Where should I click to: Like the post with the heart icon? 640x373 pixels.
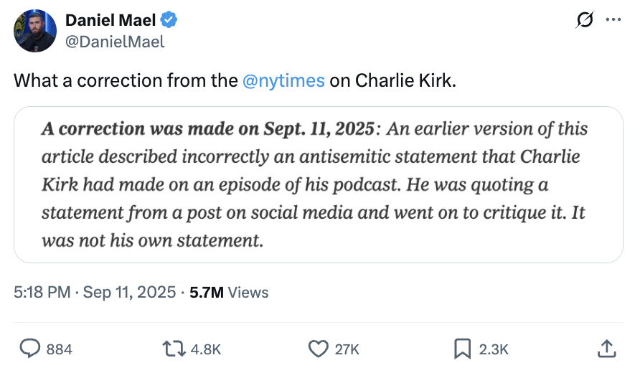coord(318,349)
